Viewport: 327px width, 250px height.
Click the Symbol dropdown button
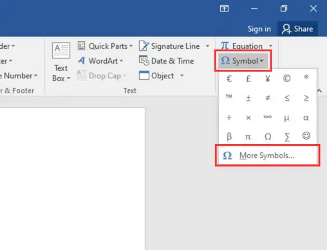pos(243,61)
